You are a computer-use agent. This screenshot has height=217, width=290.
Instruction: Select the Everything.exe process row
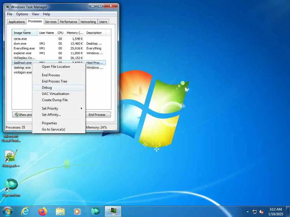[x=59, y=48]
